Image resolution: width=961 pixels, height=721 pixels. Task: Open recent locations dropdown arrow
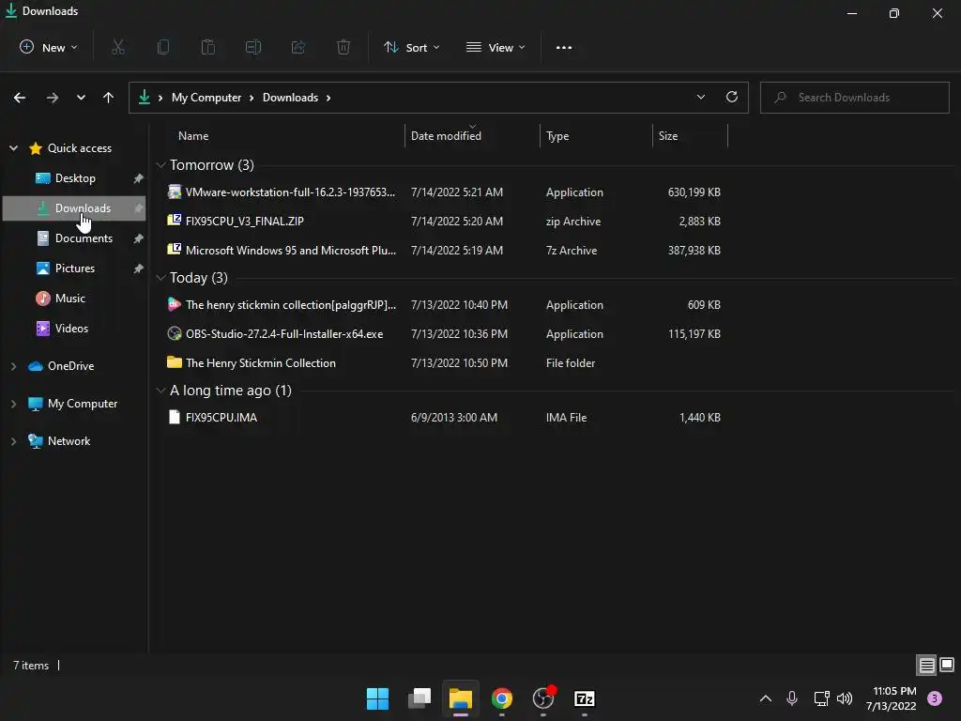pyautogui.click(x=81, y=98)
